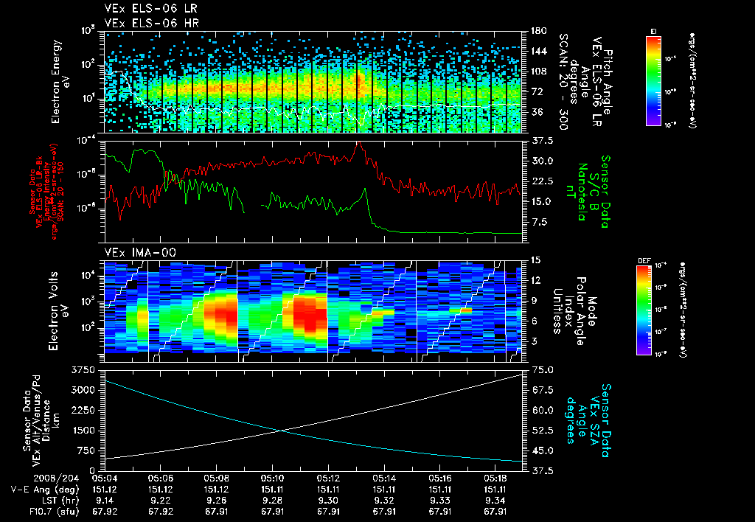The image size is (755, 522).
Task: Click the "Electron Energy eV" axis label
Action: coord(59,82)
